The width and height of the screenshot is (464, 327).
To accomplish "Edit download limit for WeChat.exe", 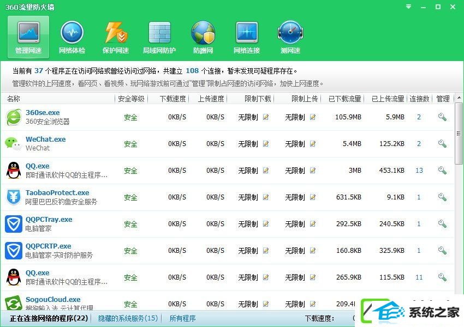I will pos(266,144).
